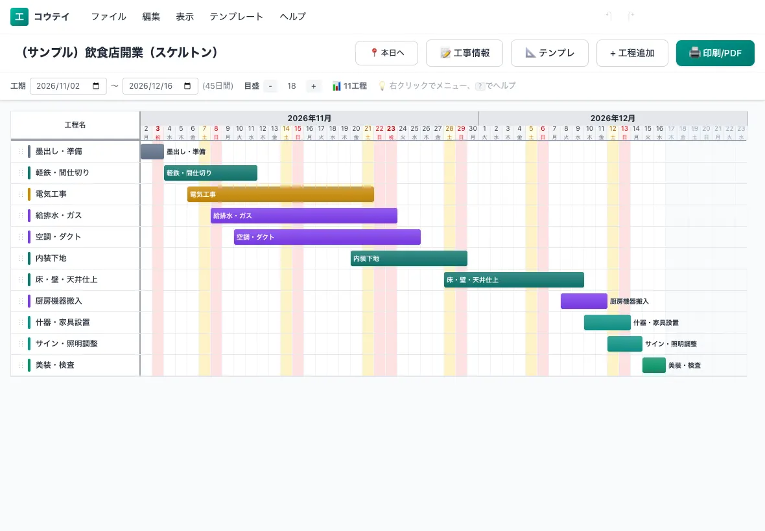Select the 空調・ダクト purple Gantt bar
The height and width of the screenshot is (531, 765).
(x=327, y=237)
